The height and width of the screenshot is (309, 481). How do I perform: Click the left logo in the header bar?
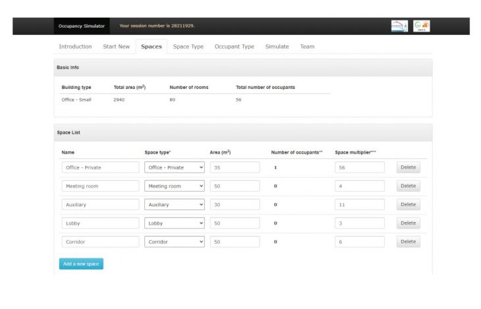pyautogui.click(x=399, y=26)
